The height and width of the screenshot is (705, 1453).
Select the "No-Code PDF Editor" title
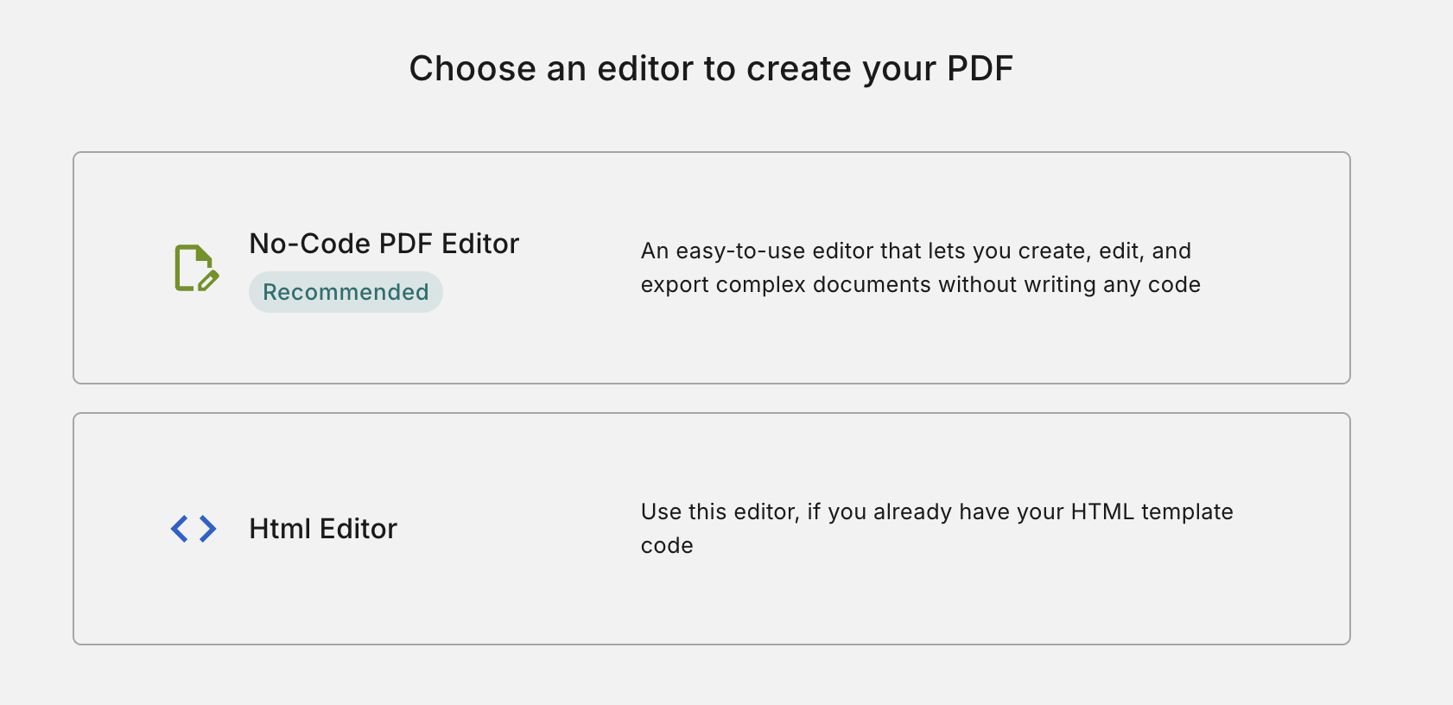[x=384, y=244]
